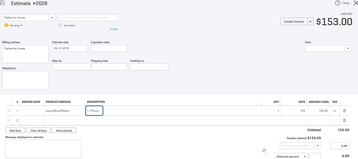The image size is (358, 159).
Task: Click the product/service cell on line 2
Action: coord(65,120)
